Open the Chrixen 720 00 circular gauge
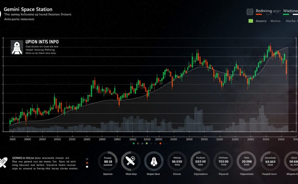Image resolution: width=298 pixels, height=184 pixels. point(223,161)
